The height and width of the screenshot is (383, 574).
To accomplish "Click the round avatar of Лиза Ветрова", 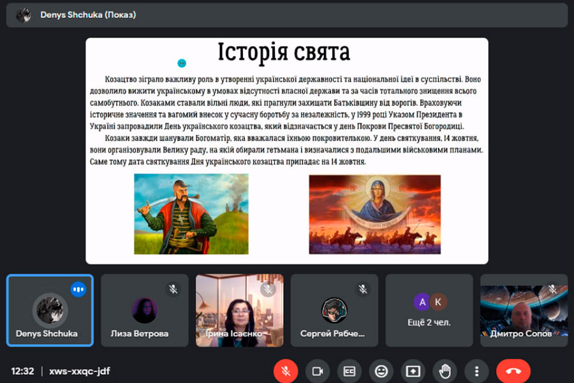I will pyautogui.click(x=145, y=310).
